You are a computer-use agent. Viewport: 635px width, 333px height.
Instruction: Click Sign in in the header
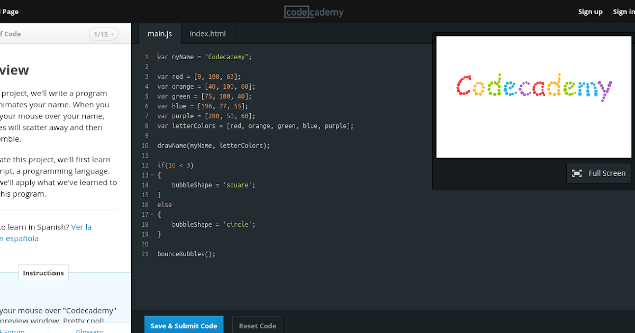coord(623,12)
